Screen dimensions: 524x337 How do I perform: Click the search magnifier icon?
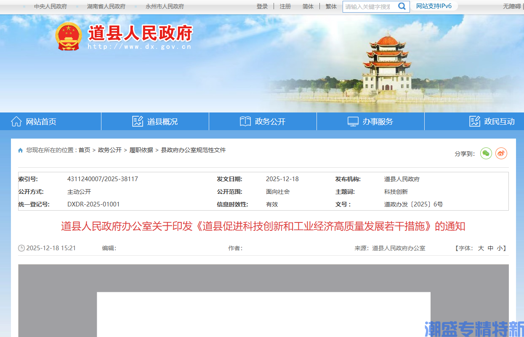tap(402, 6)
